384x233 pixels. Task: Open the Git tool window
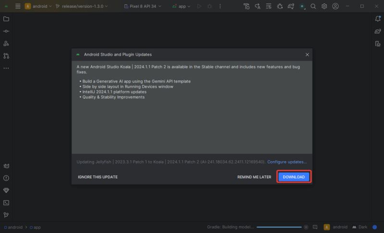coord(6,215)
